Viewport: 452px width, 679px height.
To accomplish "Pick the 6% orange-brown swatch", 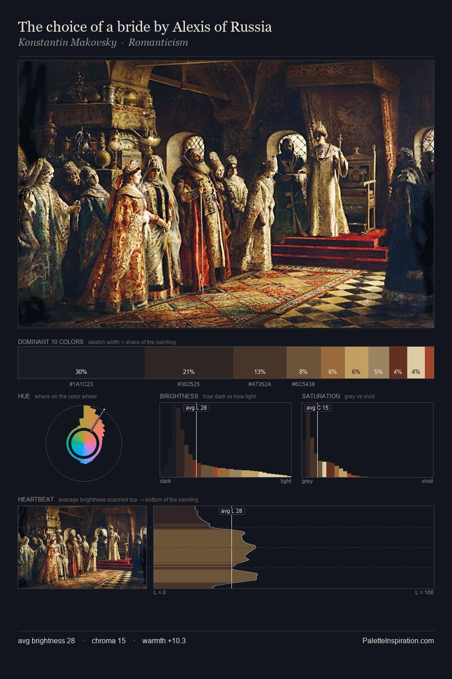I will 333,362.
